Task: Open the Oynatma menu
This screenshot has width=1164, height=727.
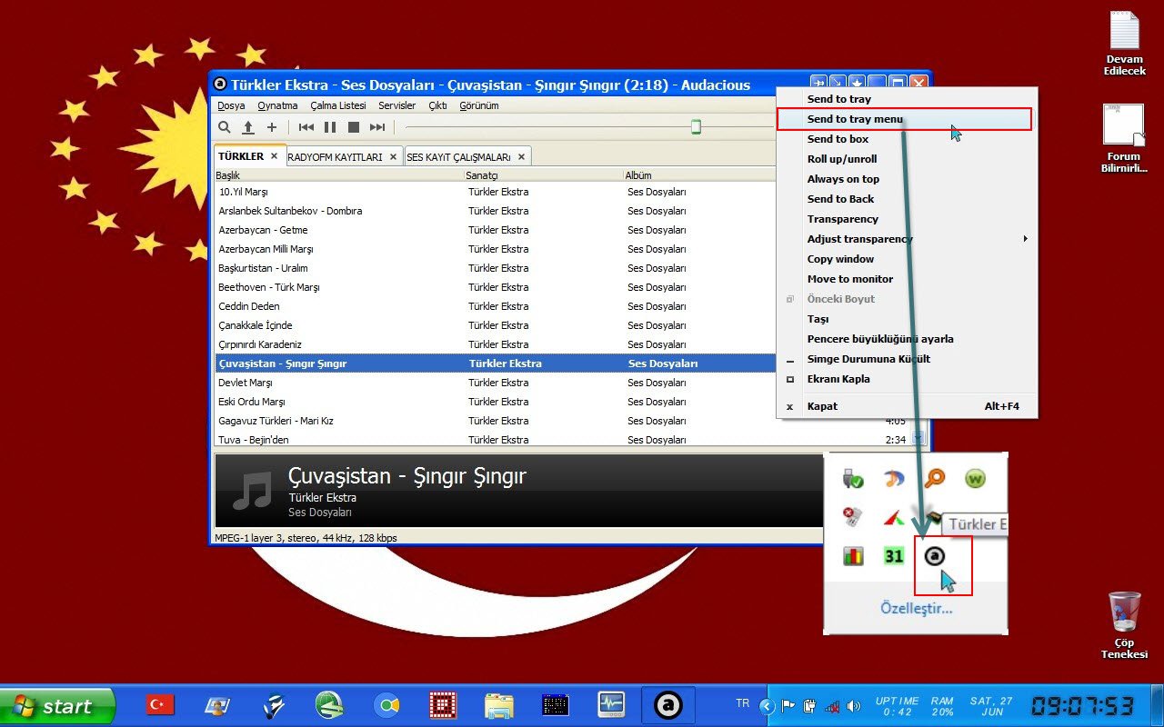Action: (278, 105)
